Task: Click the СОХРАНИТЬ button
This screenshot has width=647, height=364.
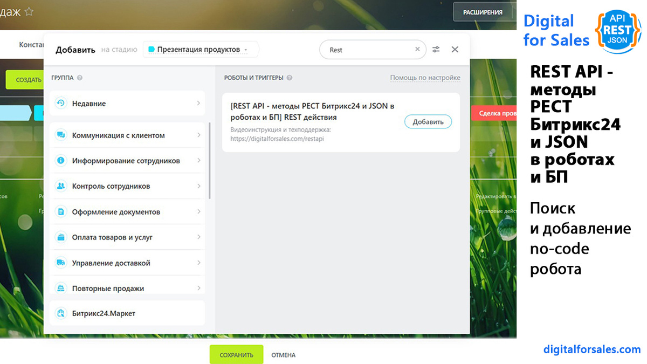Action: [236, 354]
